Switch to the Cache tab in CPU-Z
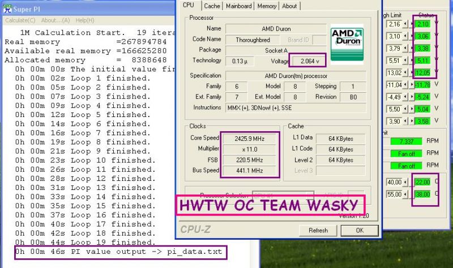The width and height of the screenshot is (453, 268). tap(212, 6)
